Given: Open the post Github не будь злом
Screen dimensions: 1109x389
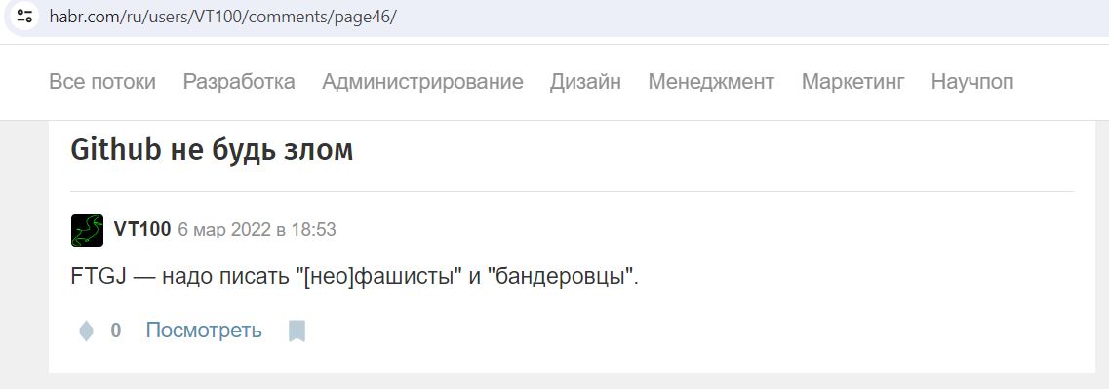Looking at the screenshot, I should point(212,150).
